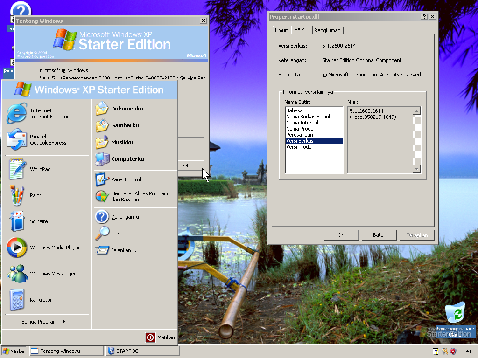
Task: Open the Jalankan run dialog icon
Action: [x=102, y=250]
